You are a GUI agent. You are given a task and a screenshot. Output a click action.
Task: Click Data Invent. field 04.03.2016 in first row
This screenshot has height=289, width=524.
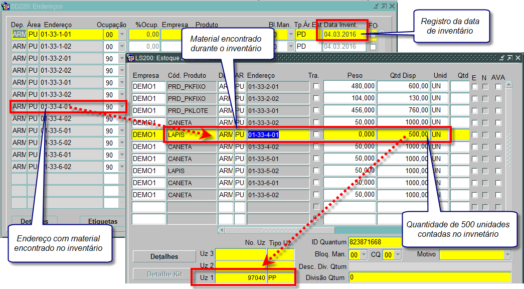(344, 34)
